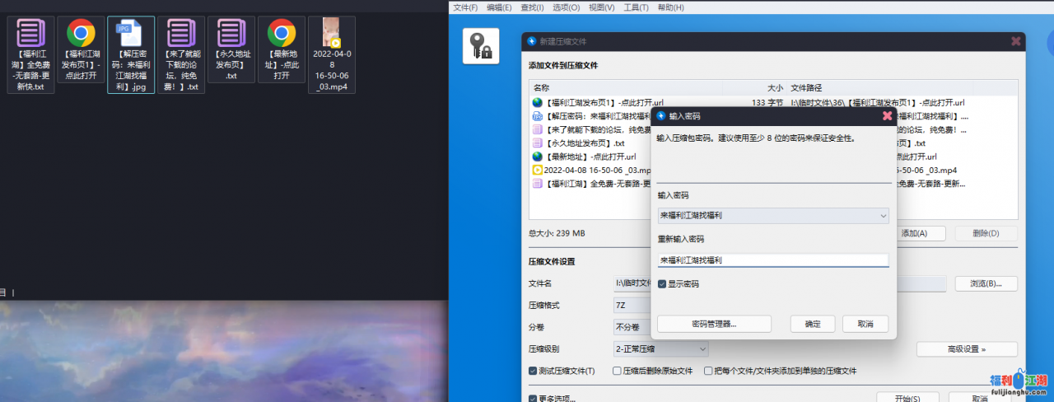Open the 工具(T) menu
The image size is (1054, 402).
pos(636,7)
